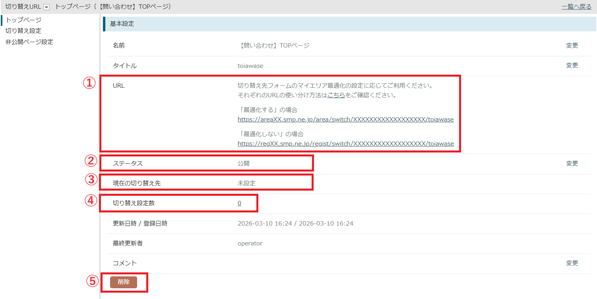Viewport: 597px width, 299px height.
Task: Open the areaXX.smp.ne.jp switch URL
Action: click(x=345, y=119)
